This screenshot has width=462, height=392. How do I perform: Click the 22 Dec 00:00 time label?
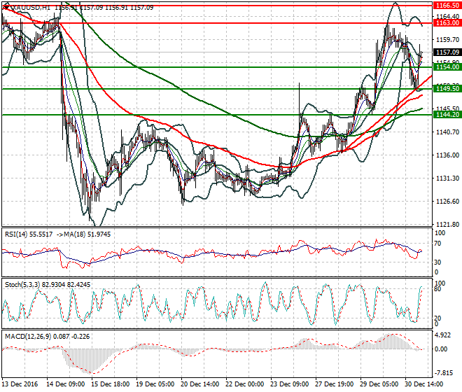pyautogui.click(x=244, y=384)
